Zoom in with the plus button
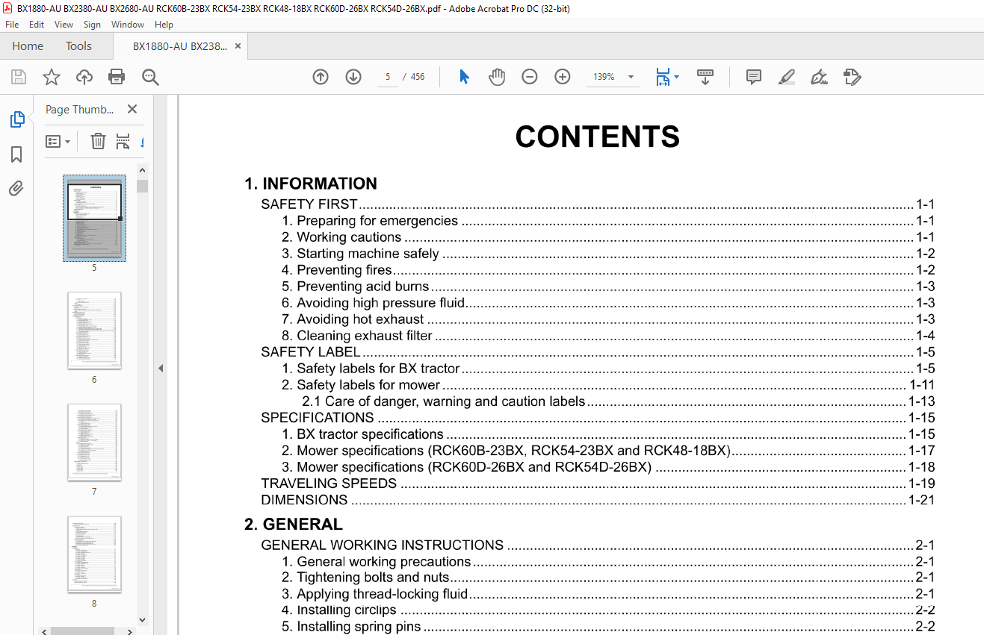The image size is (984, 635). [563, 77]
